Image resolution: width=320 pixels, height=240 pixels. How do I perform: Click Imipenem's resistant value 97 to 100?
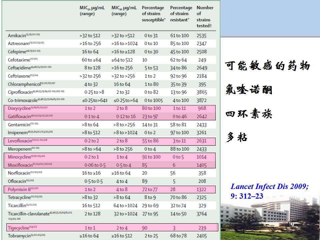(x=180, y=133)
